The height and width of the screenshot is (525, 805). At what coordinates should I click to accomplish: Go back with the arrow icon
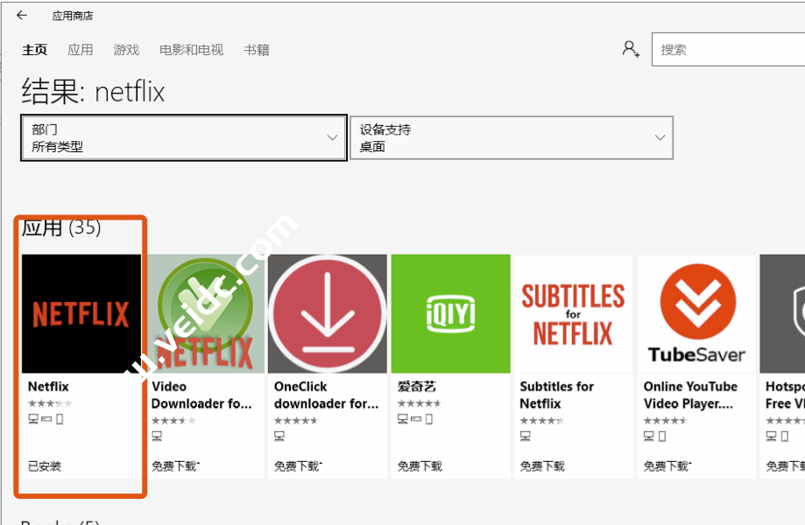pyautogui.click(x=22, y=16)
